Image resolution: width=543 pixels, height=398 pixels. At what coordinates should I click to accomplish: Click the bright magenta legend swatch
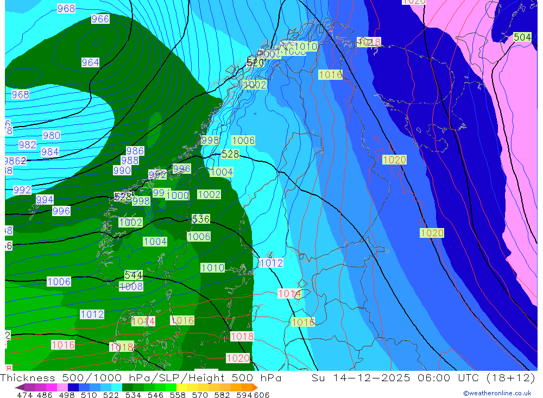click(52, 387)
